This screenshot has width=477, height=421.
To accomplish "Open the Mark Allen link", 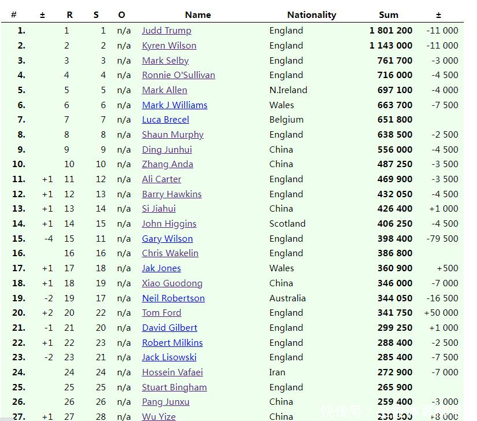I will click(x=165, y=90).
